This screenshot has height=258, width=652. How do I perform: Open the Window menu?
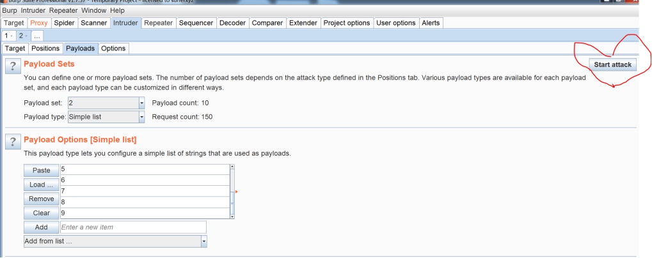pyautogui.click(x=93, y=10)
